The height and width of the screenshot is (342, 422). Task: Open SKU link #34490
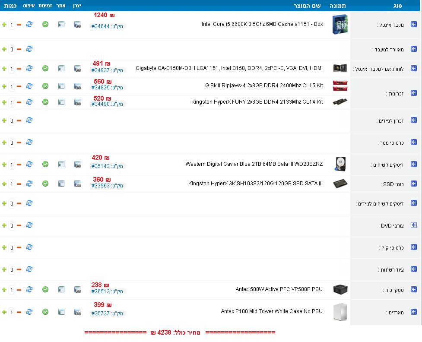click(108, 104)
